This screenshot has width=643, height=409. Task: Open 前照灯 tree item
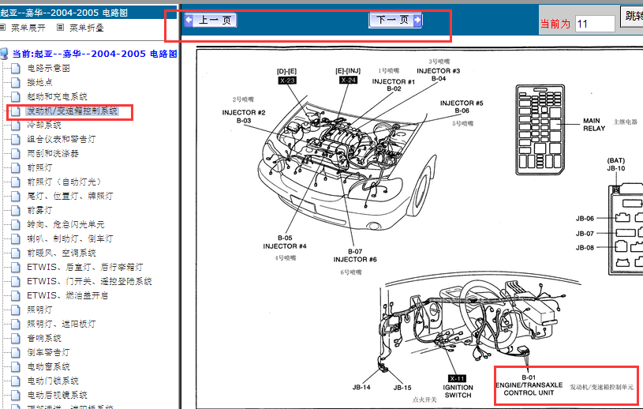(39, 167)
